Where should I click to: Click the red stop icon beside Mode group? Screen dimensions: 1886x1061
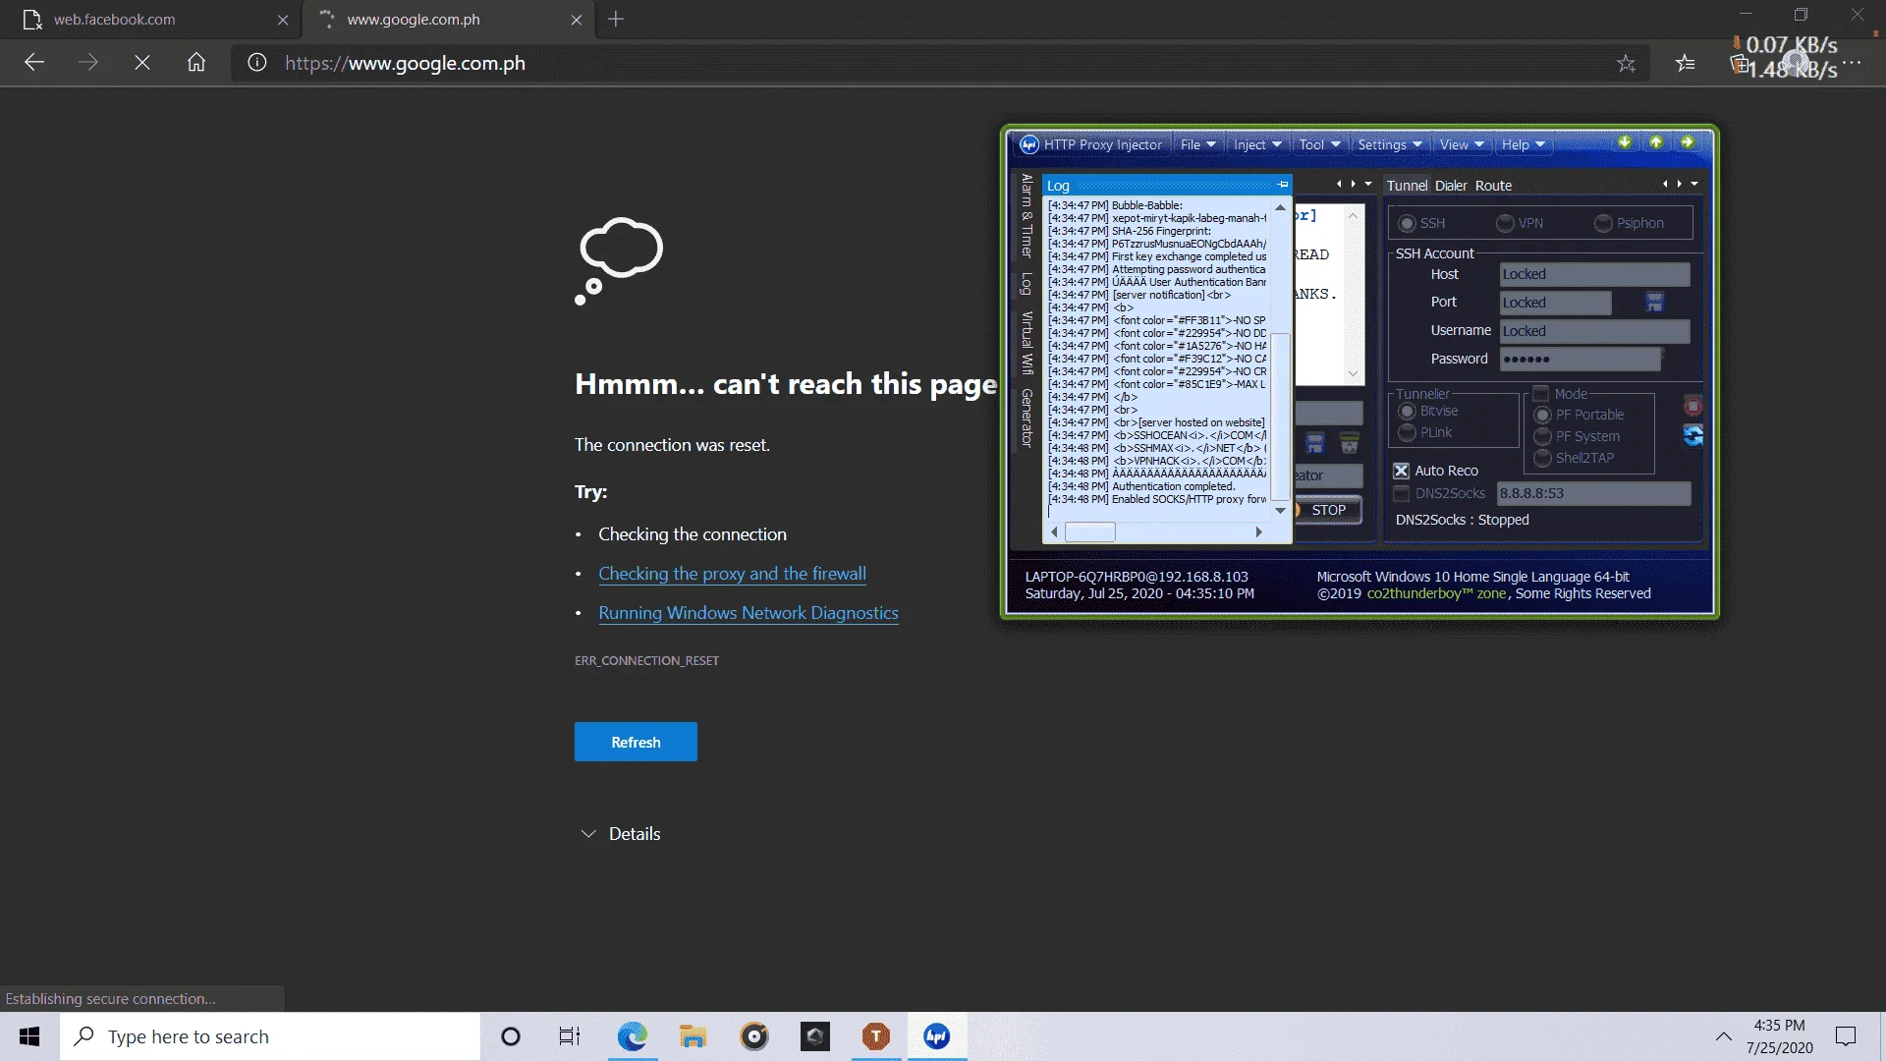(1692, 406)
